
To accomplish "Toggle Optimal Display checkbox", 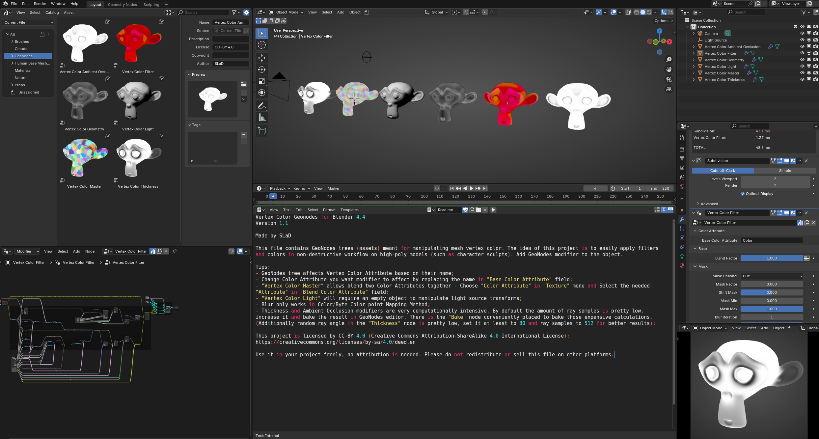I will [x=743, y=194].
